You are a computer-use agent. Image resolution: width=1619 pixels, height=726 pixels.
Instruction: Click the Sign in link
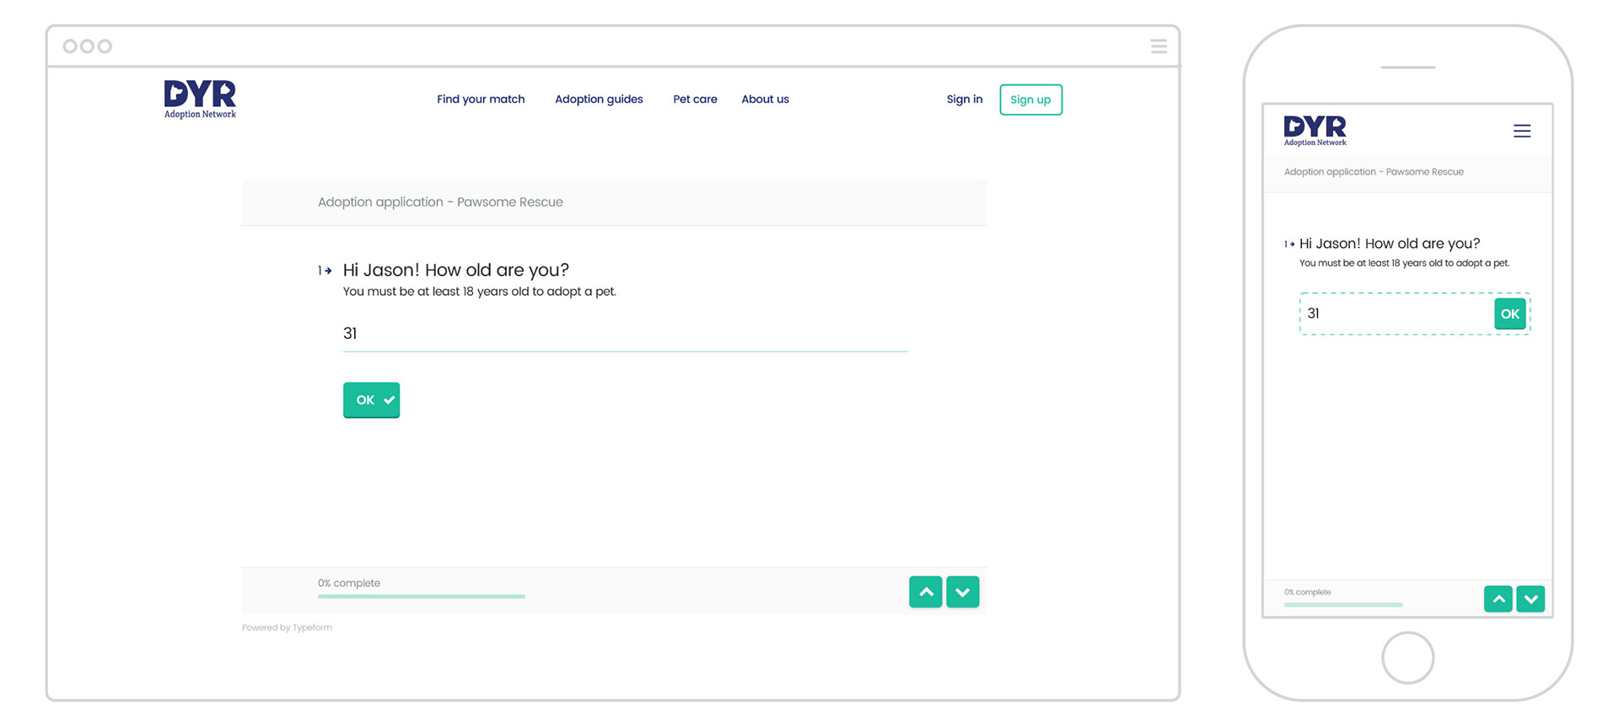click(x=964, y=99)
